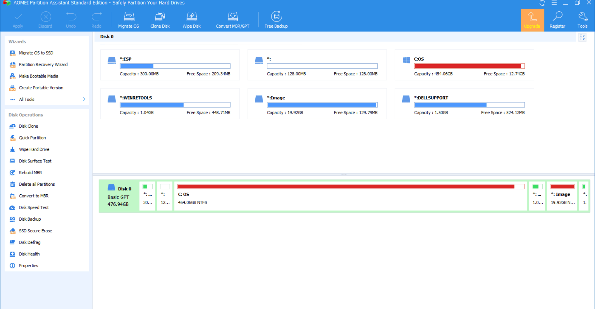The height and width of the screenshot is (309, 595).
Task: Click the Delete all Partitions trash icon
Action: click(12, 184)
